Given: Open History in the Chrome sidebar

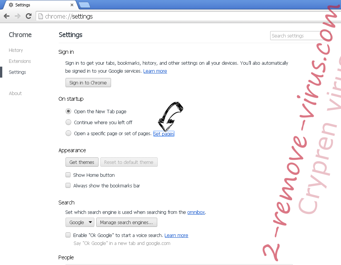Looking at the screenshot, I should 16,50.
